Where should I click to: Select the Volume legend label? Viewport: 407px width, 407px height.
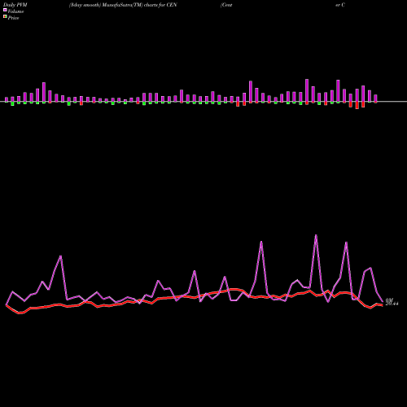15,11
